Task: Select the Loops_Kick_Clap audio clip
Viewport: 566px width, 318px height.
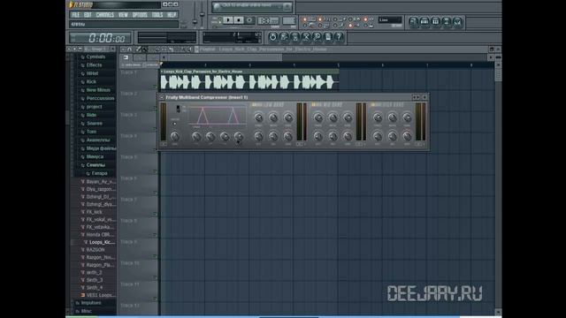Action: pos(249,79)
